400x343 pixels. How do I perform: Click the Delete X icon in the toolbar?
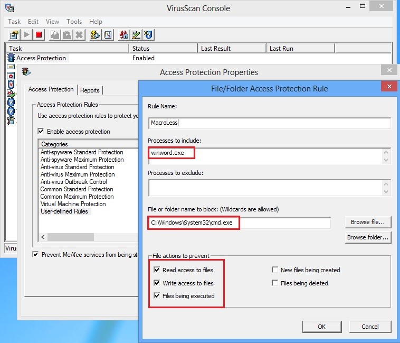pyautogui.click(x=79, y=35)
